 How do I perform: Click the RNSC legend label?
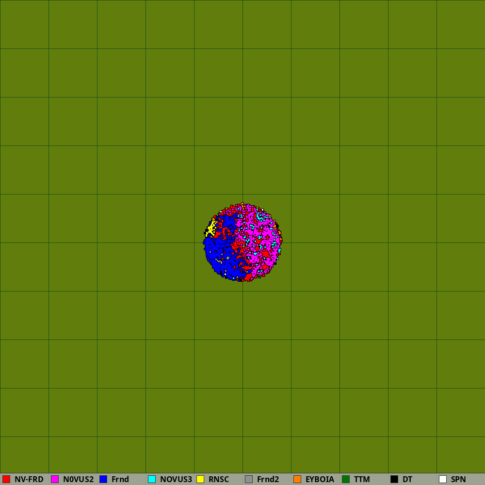pyautogui.click(x=219, y=479)
